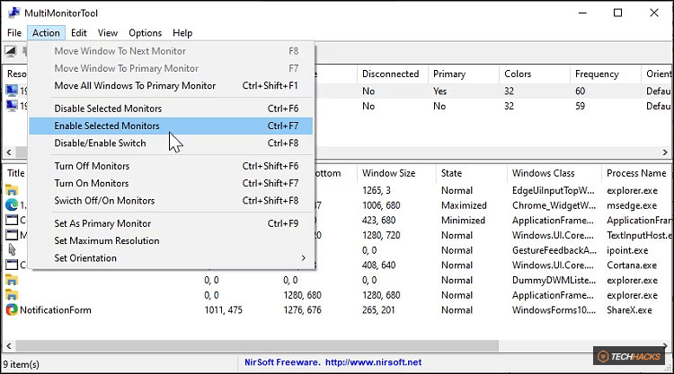Open the View menu
This screenshot has height=374, width=674.
[108, 33]
